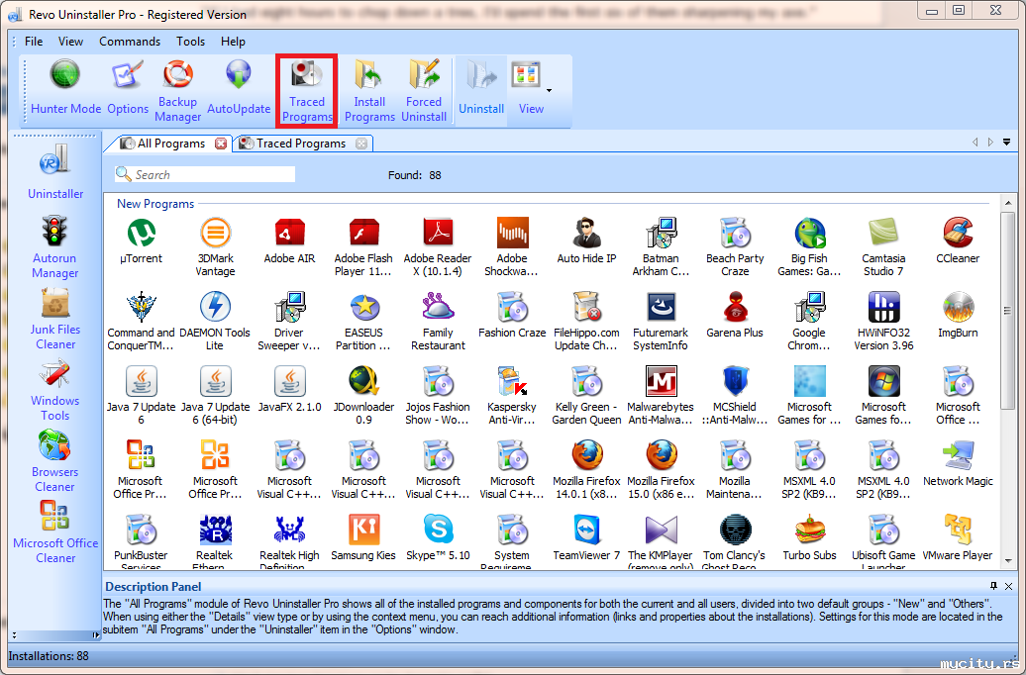Select the Samsung Kies program
Viewport: 1026px width, 675px height.
(363, 537)
